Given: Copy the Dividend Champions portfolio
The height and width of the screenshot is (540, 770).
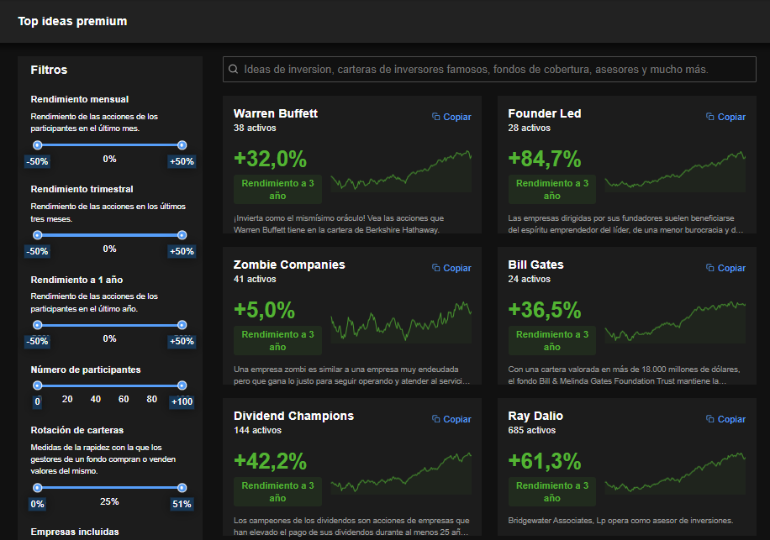Looking at the screenshot, I should pos(451,419).
